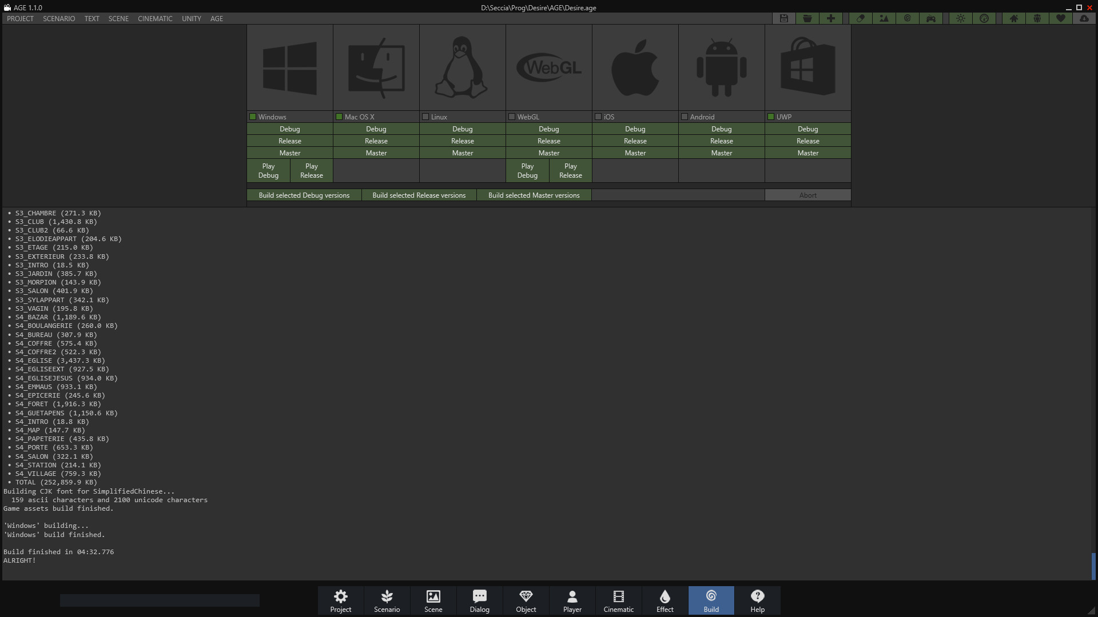Click the heart icon in top toolbar
The height and width of the screenshot is (617, 1098).
(1061, 18)
